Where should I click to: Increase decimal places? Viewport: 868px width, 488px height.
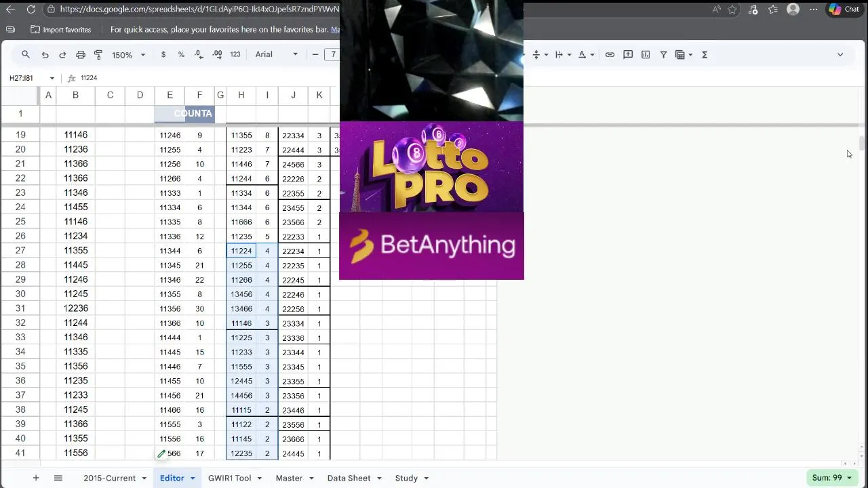[217, 54]
